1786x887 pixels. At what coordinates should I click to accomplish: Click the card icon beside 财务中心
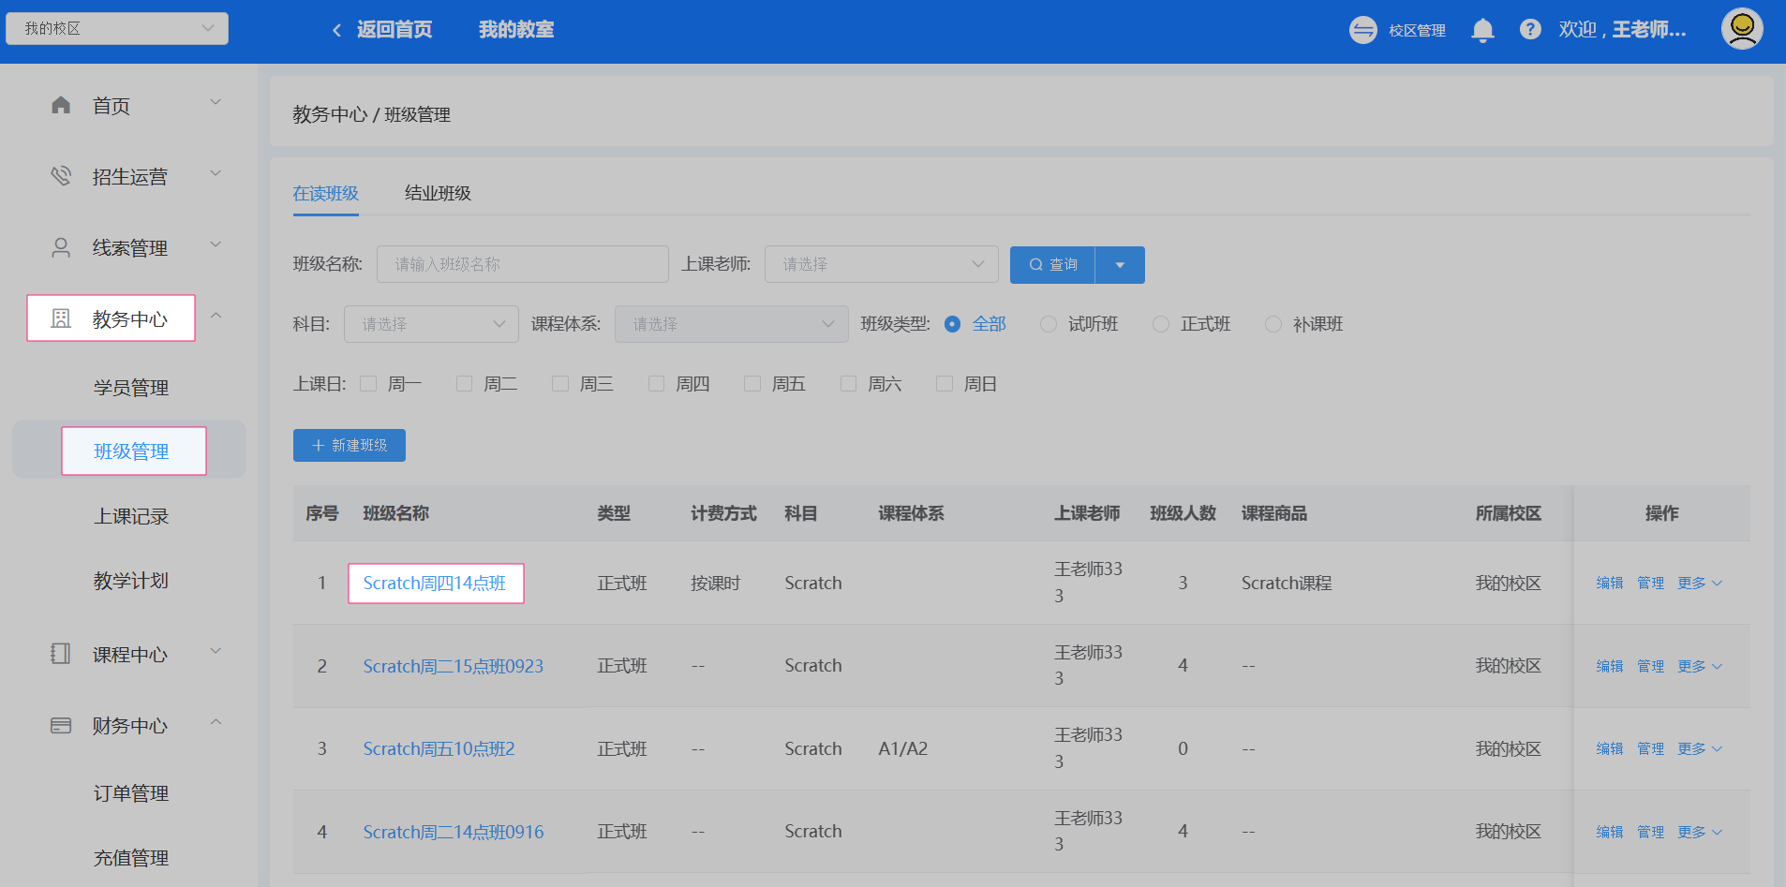[x=61, y=725]
